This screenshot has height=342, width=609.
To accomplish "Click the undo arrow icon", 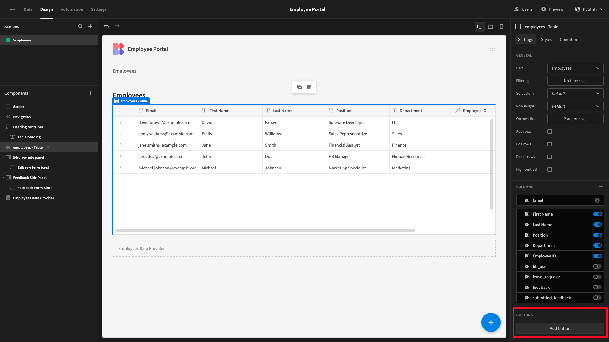I will pos(107,26).
